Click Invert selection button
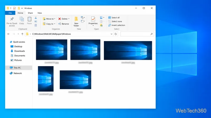The height and width of the screenshot is (118, 211). point(117,25)
